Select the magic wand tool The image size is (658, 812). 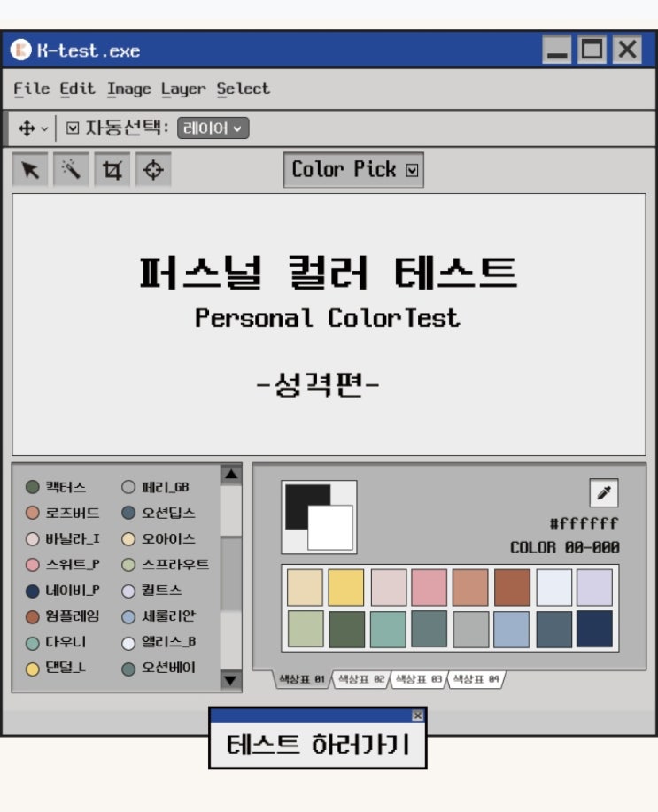[x=71, y=169]
